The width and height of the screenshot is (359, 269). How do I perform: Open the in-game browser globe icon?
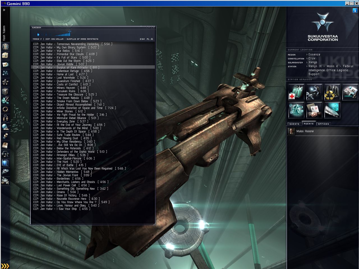[5, 127]
